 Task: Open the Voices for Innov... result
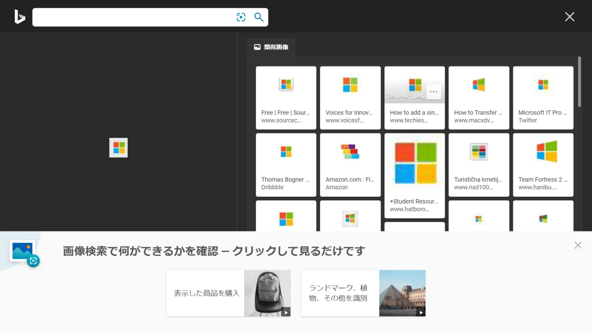350,98
